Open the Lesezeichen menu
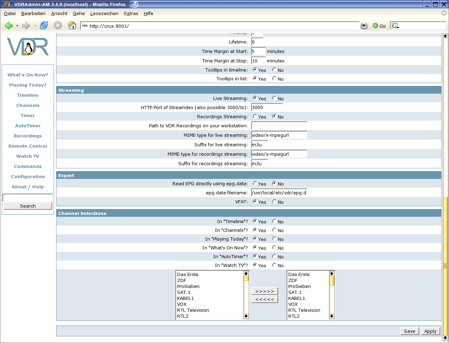This screenshot has width=449, height=343. (x=104, y=14)
